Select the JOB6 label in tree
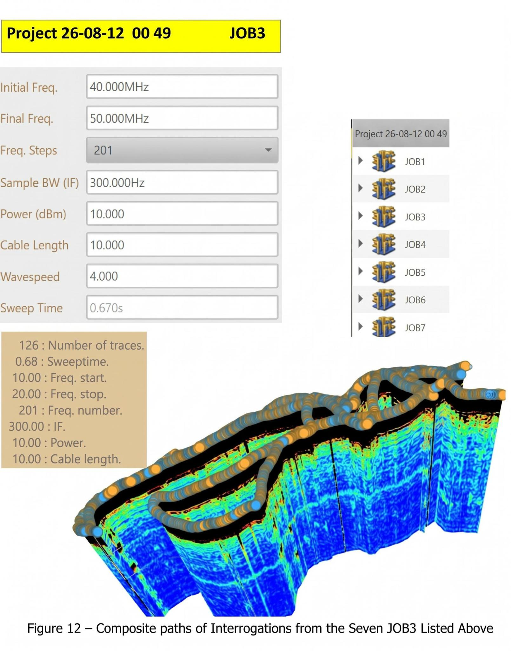Image resolution: width=511 pixels, height=651 pixels. pos(415,300)
